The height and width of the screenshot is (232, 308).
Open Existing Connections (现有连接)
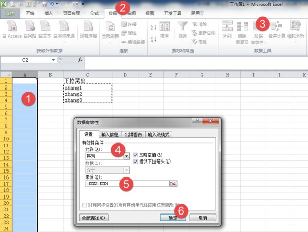point(88,29)
